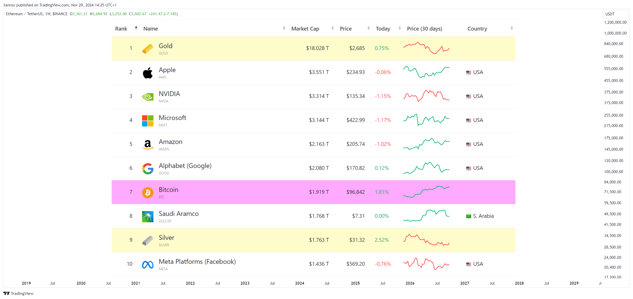
Task: Click the Today column header label
Action: (x=383, y=29)
